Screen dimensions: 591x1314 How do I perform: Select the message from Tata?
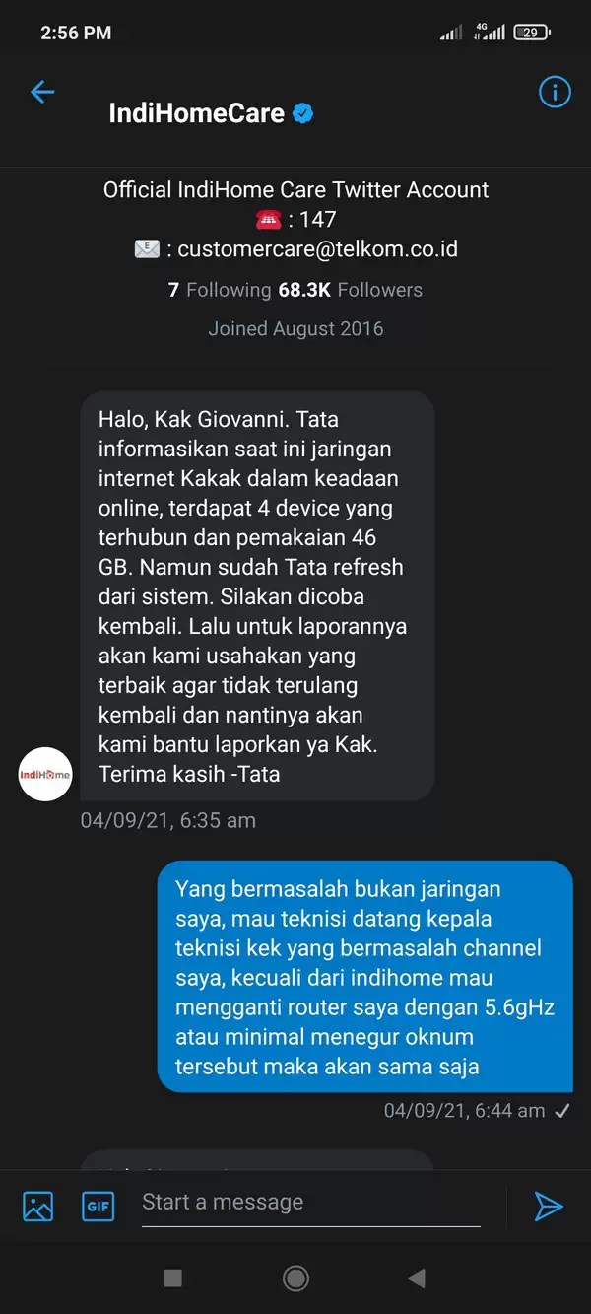[x=257, y=596]
